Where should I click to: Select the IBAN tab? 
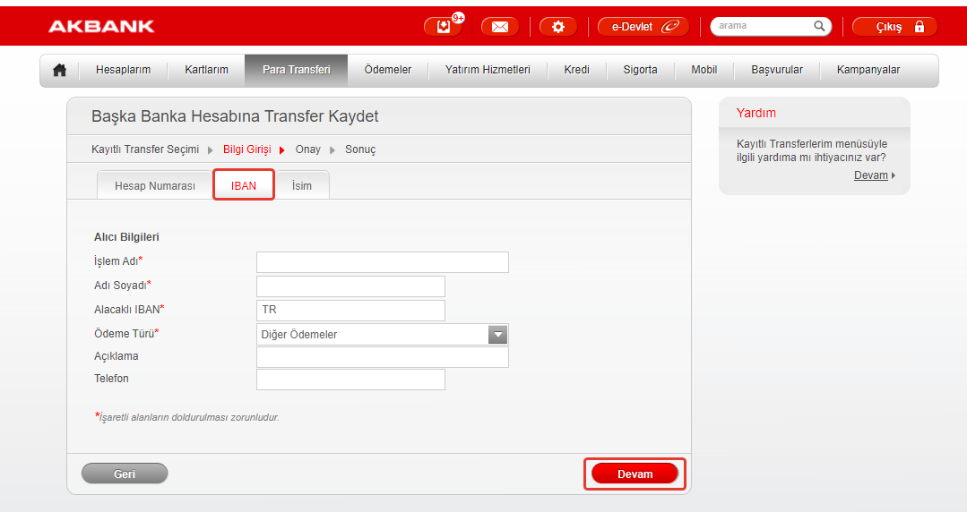(x=244, y=186)
